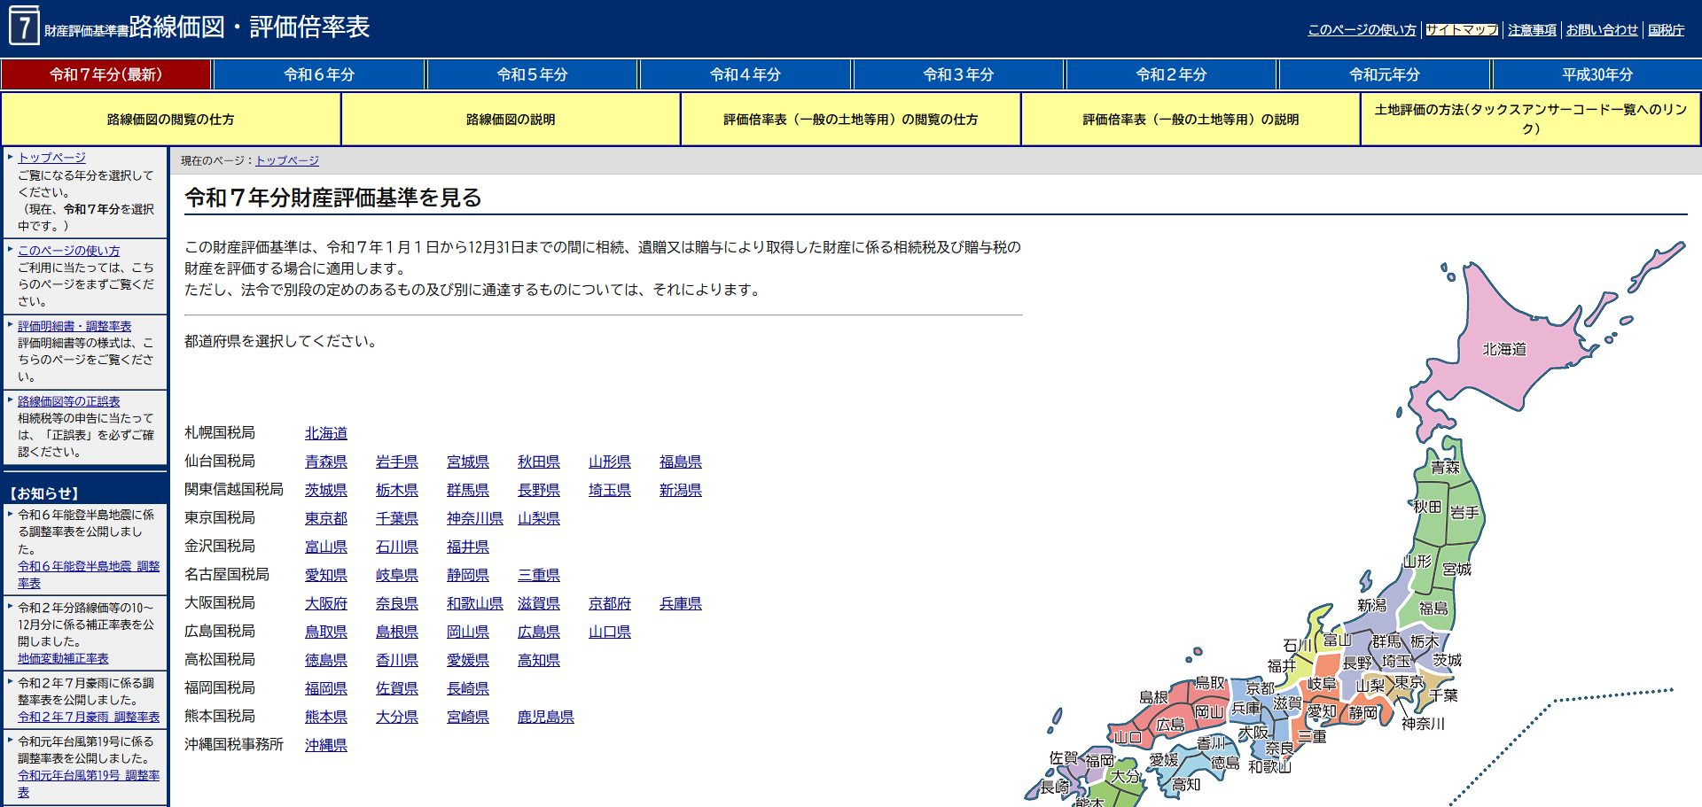Click Iwate prefecture on the map
This screenshot has height=807, width=1702.
1464,513
